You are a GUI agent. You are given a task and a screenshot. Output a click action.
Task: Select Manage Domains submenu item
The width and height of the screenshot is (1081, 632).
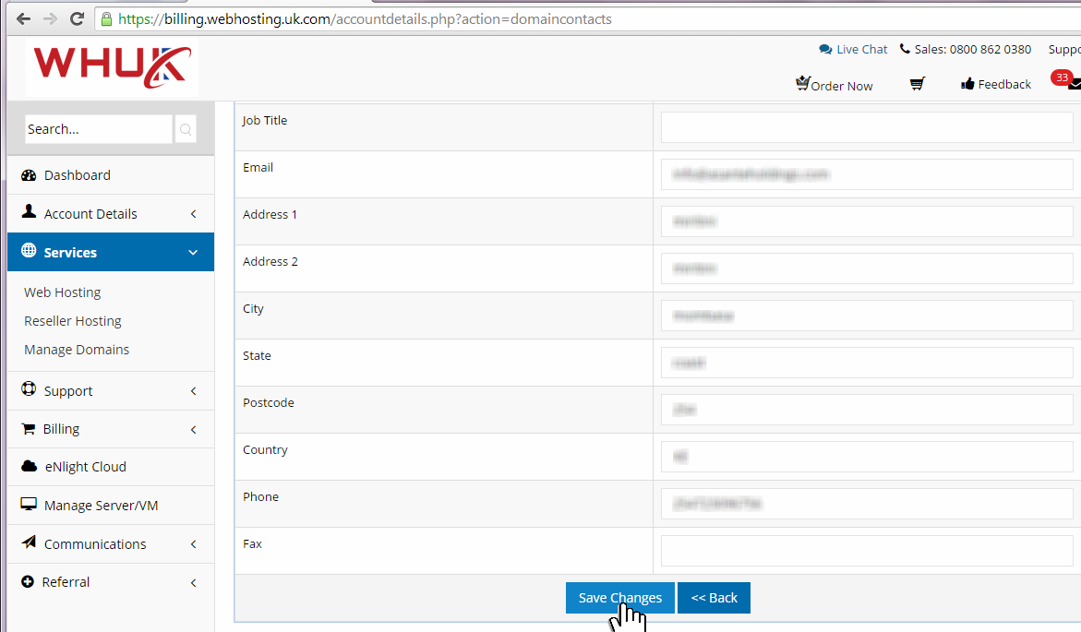[x=77, y=350]
